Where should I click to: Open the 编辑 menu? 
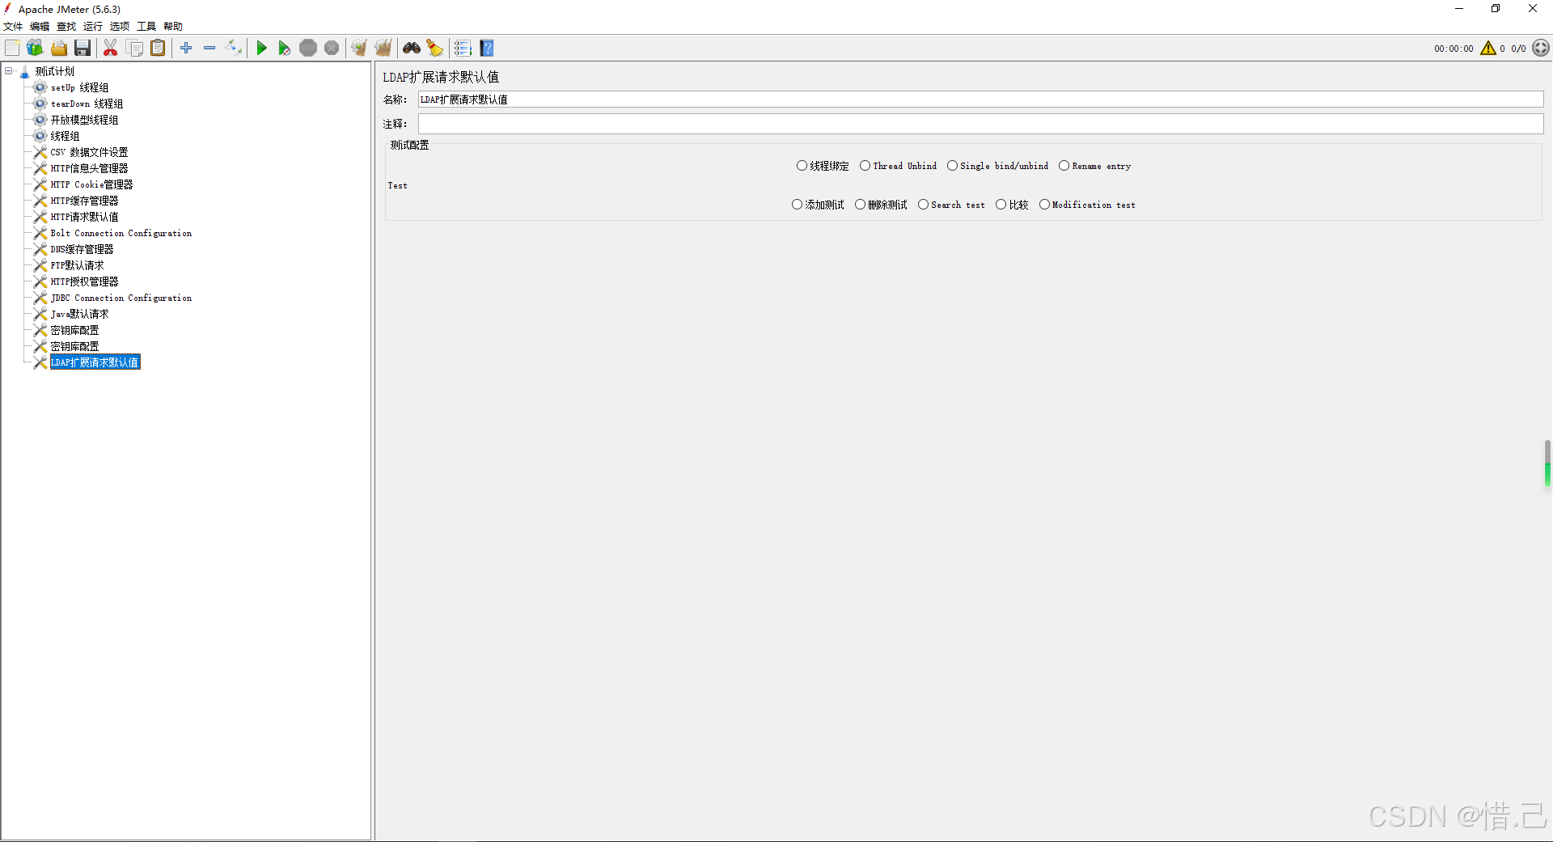click(x=40, y=26)
